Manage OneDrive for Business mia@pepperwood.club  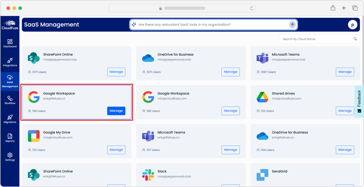pos(231,72)
